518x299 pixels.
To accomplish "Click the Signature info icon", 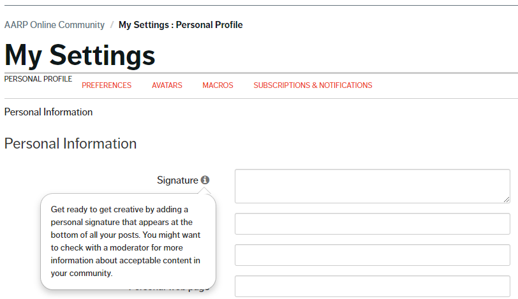I will pyautogui.click(x=205, y=180).
